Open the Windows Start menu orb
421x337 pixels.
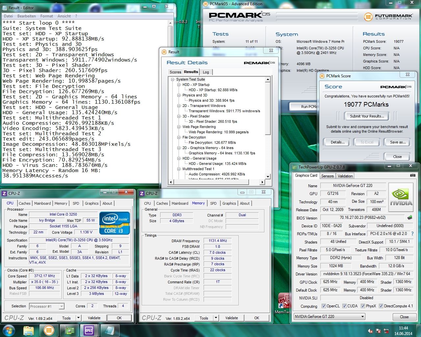[9, 330]
